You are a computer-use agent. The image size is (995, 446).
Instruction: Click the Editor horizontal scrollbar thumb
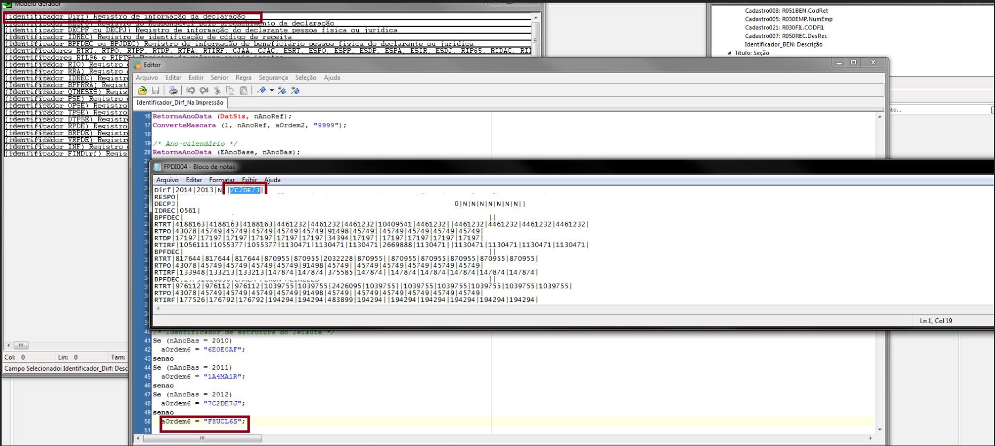(202, 439)
